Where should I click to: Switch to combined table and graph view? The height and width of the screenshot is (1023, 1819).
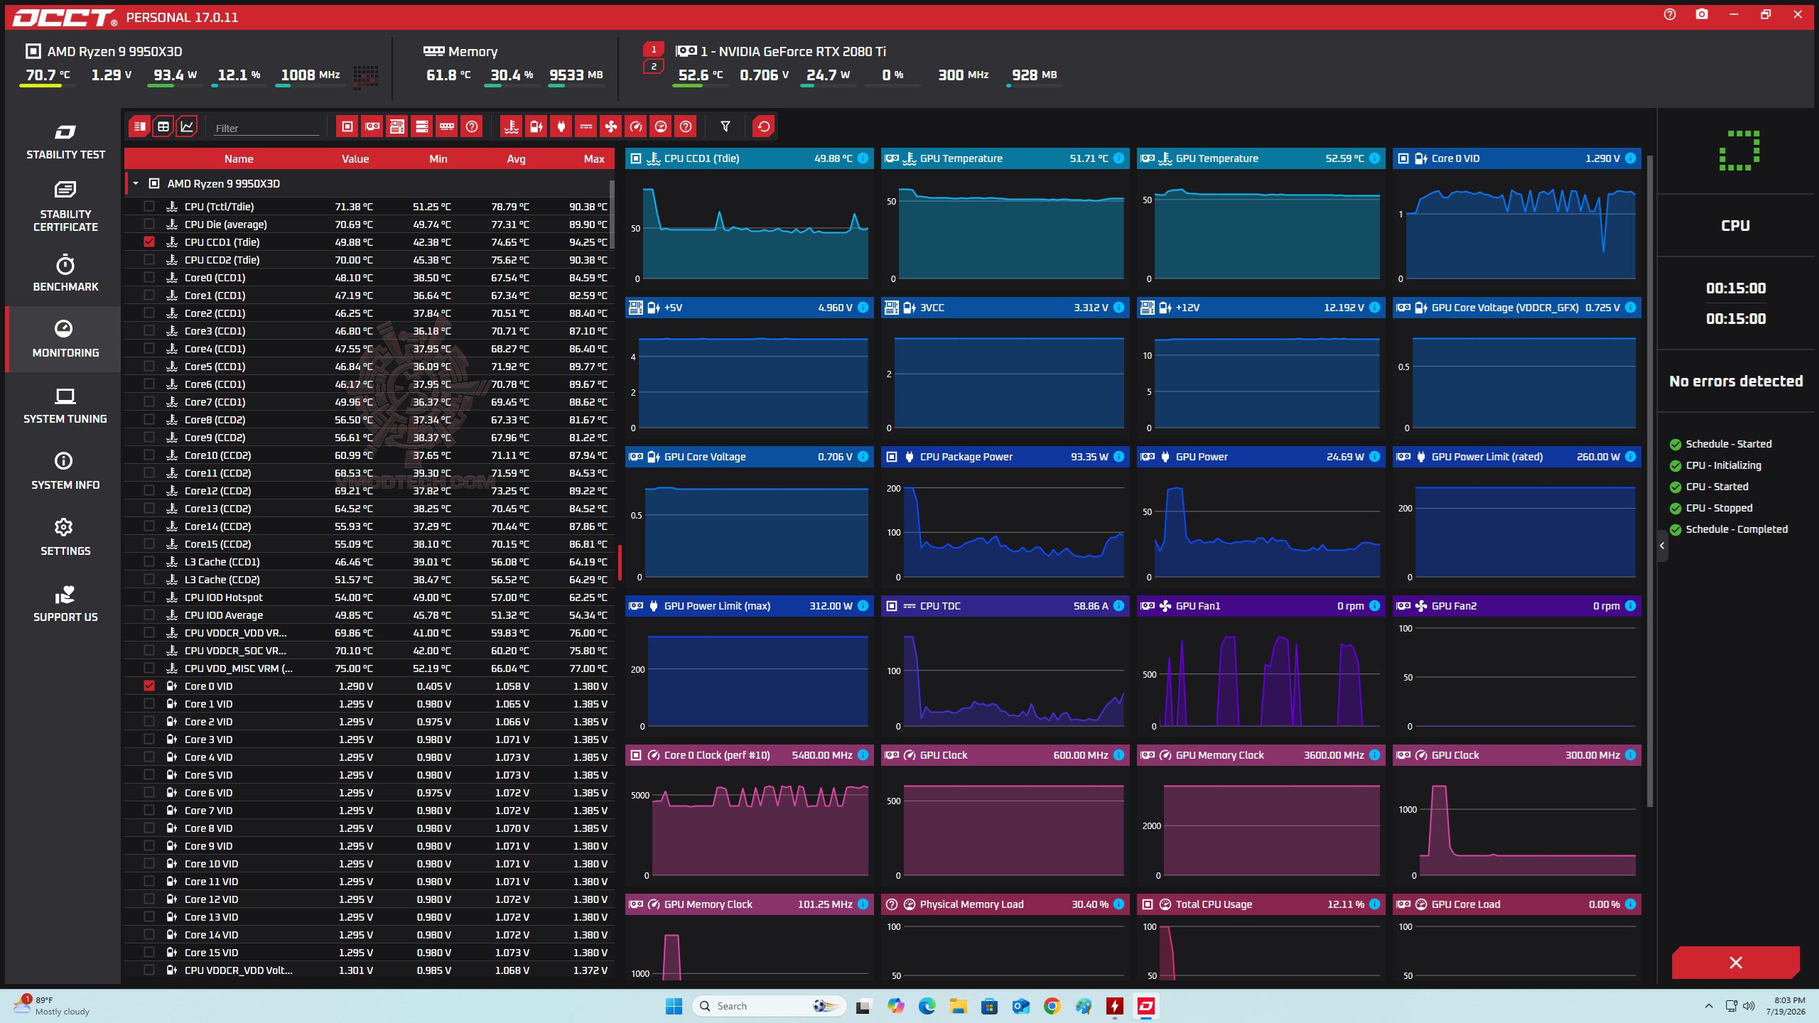point(140,126)
